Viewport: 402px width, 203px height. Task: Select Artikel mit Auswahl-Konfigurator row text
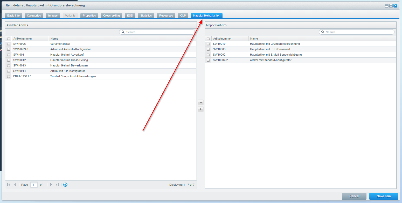(71, 49)
